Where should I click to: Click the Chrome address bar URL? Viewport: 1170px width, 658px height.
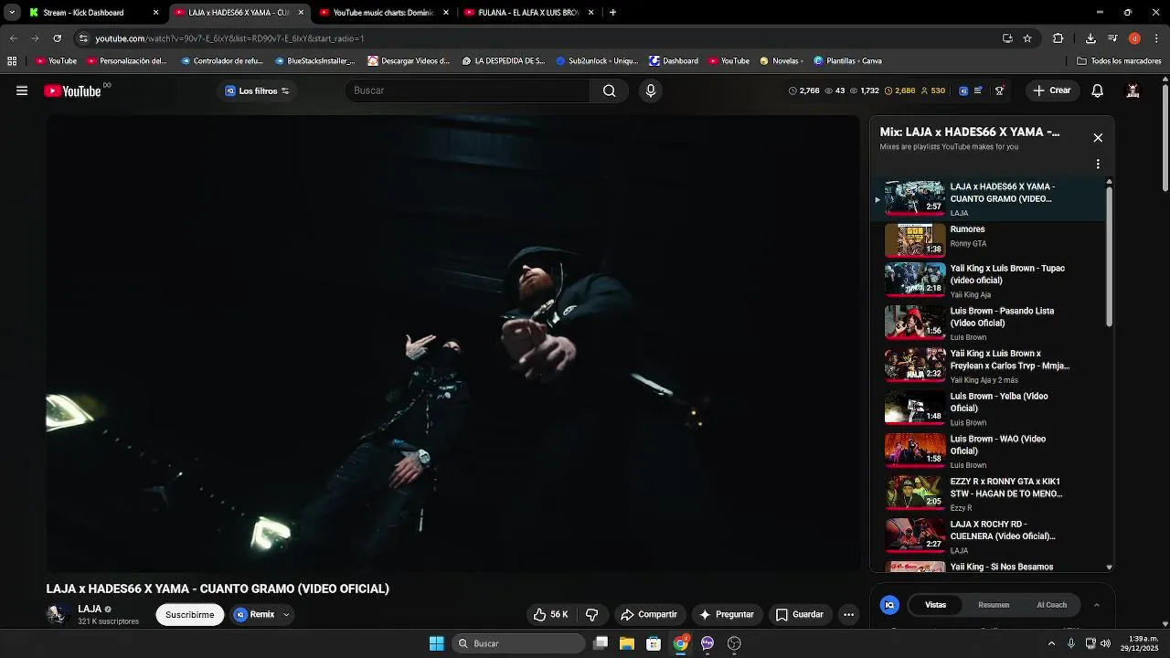tap(229, 38)
